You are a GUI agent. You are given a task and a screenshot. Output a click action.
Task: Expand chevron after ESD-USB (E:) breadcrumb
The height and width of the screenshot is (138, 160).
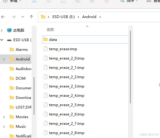click(78, 17)
